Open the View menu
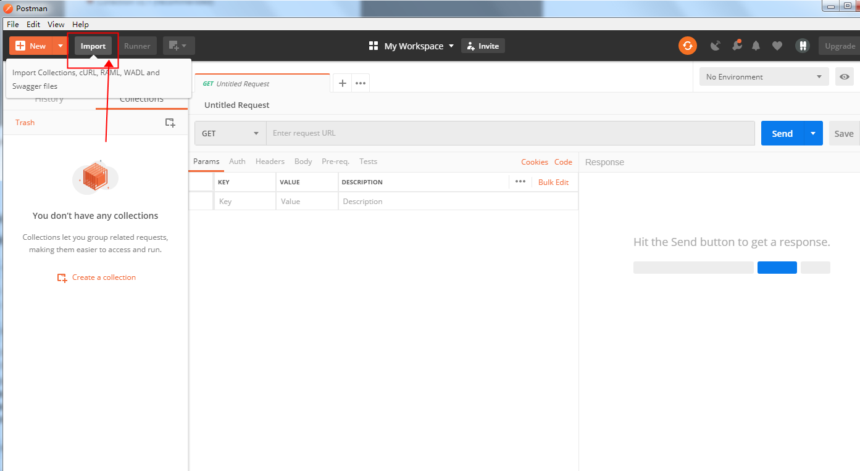860x471 pixels. point(56,25)
